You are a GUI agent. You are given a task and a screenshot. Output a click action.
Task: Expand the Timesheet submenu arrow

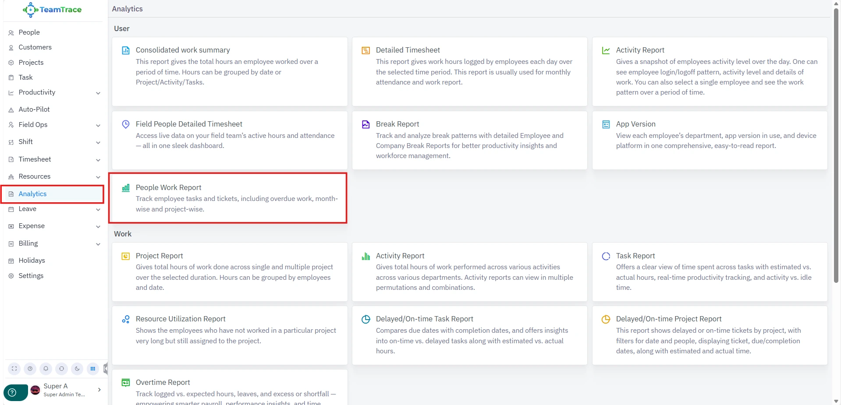click(x=98, y=160)
